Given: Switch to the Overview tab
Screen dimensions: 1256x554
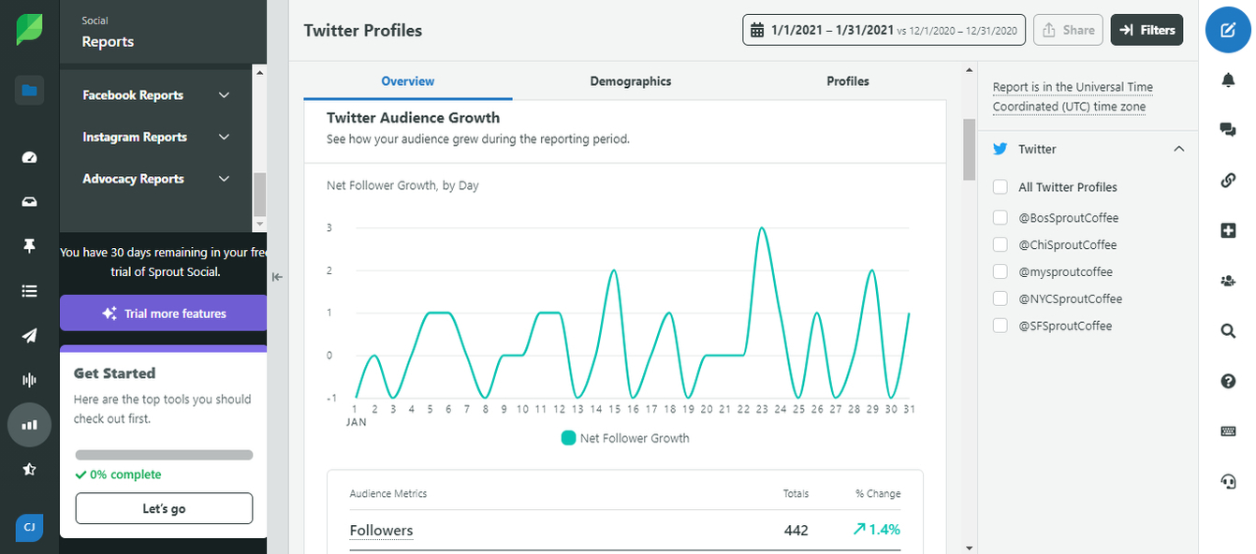Looking at the screenshot, I should 408,81.
